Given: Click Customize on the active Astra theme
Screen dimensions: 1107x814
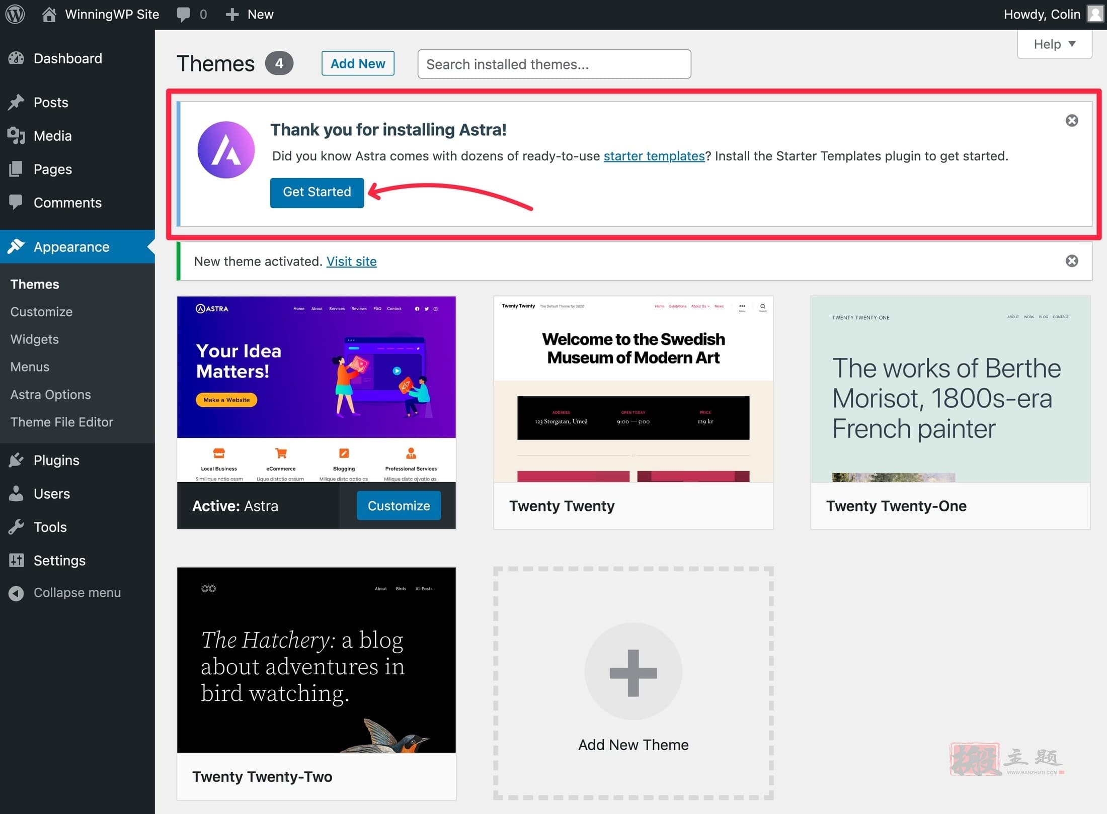Looking at the screenshot, I should tap(399, 505).
